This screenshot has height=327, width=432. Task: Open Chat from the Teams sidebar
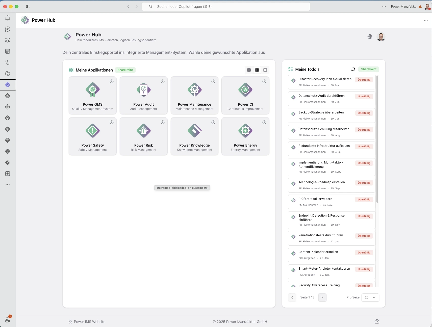pyautogui.click(x=8, y=29)
